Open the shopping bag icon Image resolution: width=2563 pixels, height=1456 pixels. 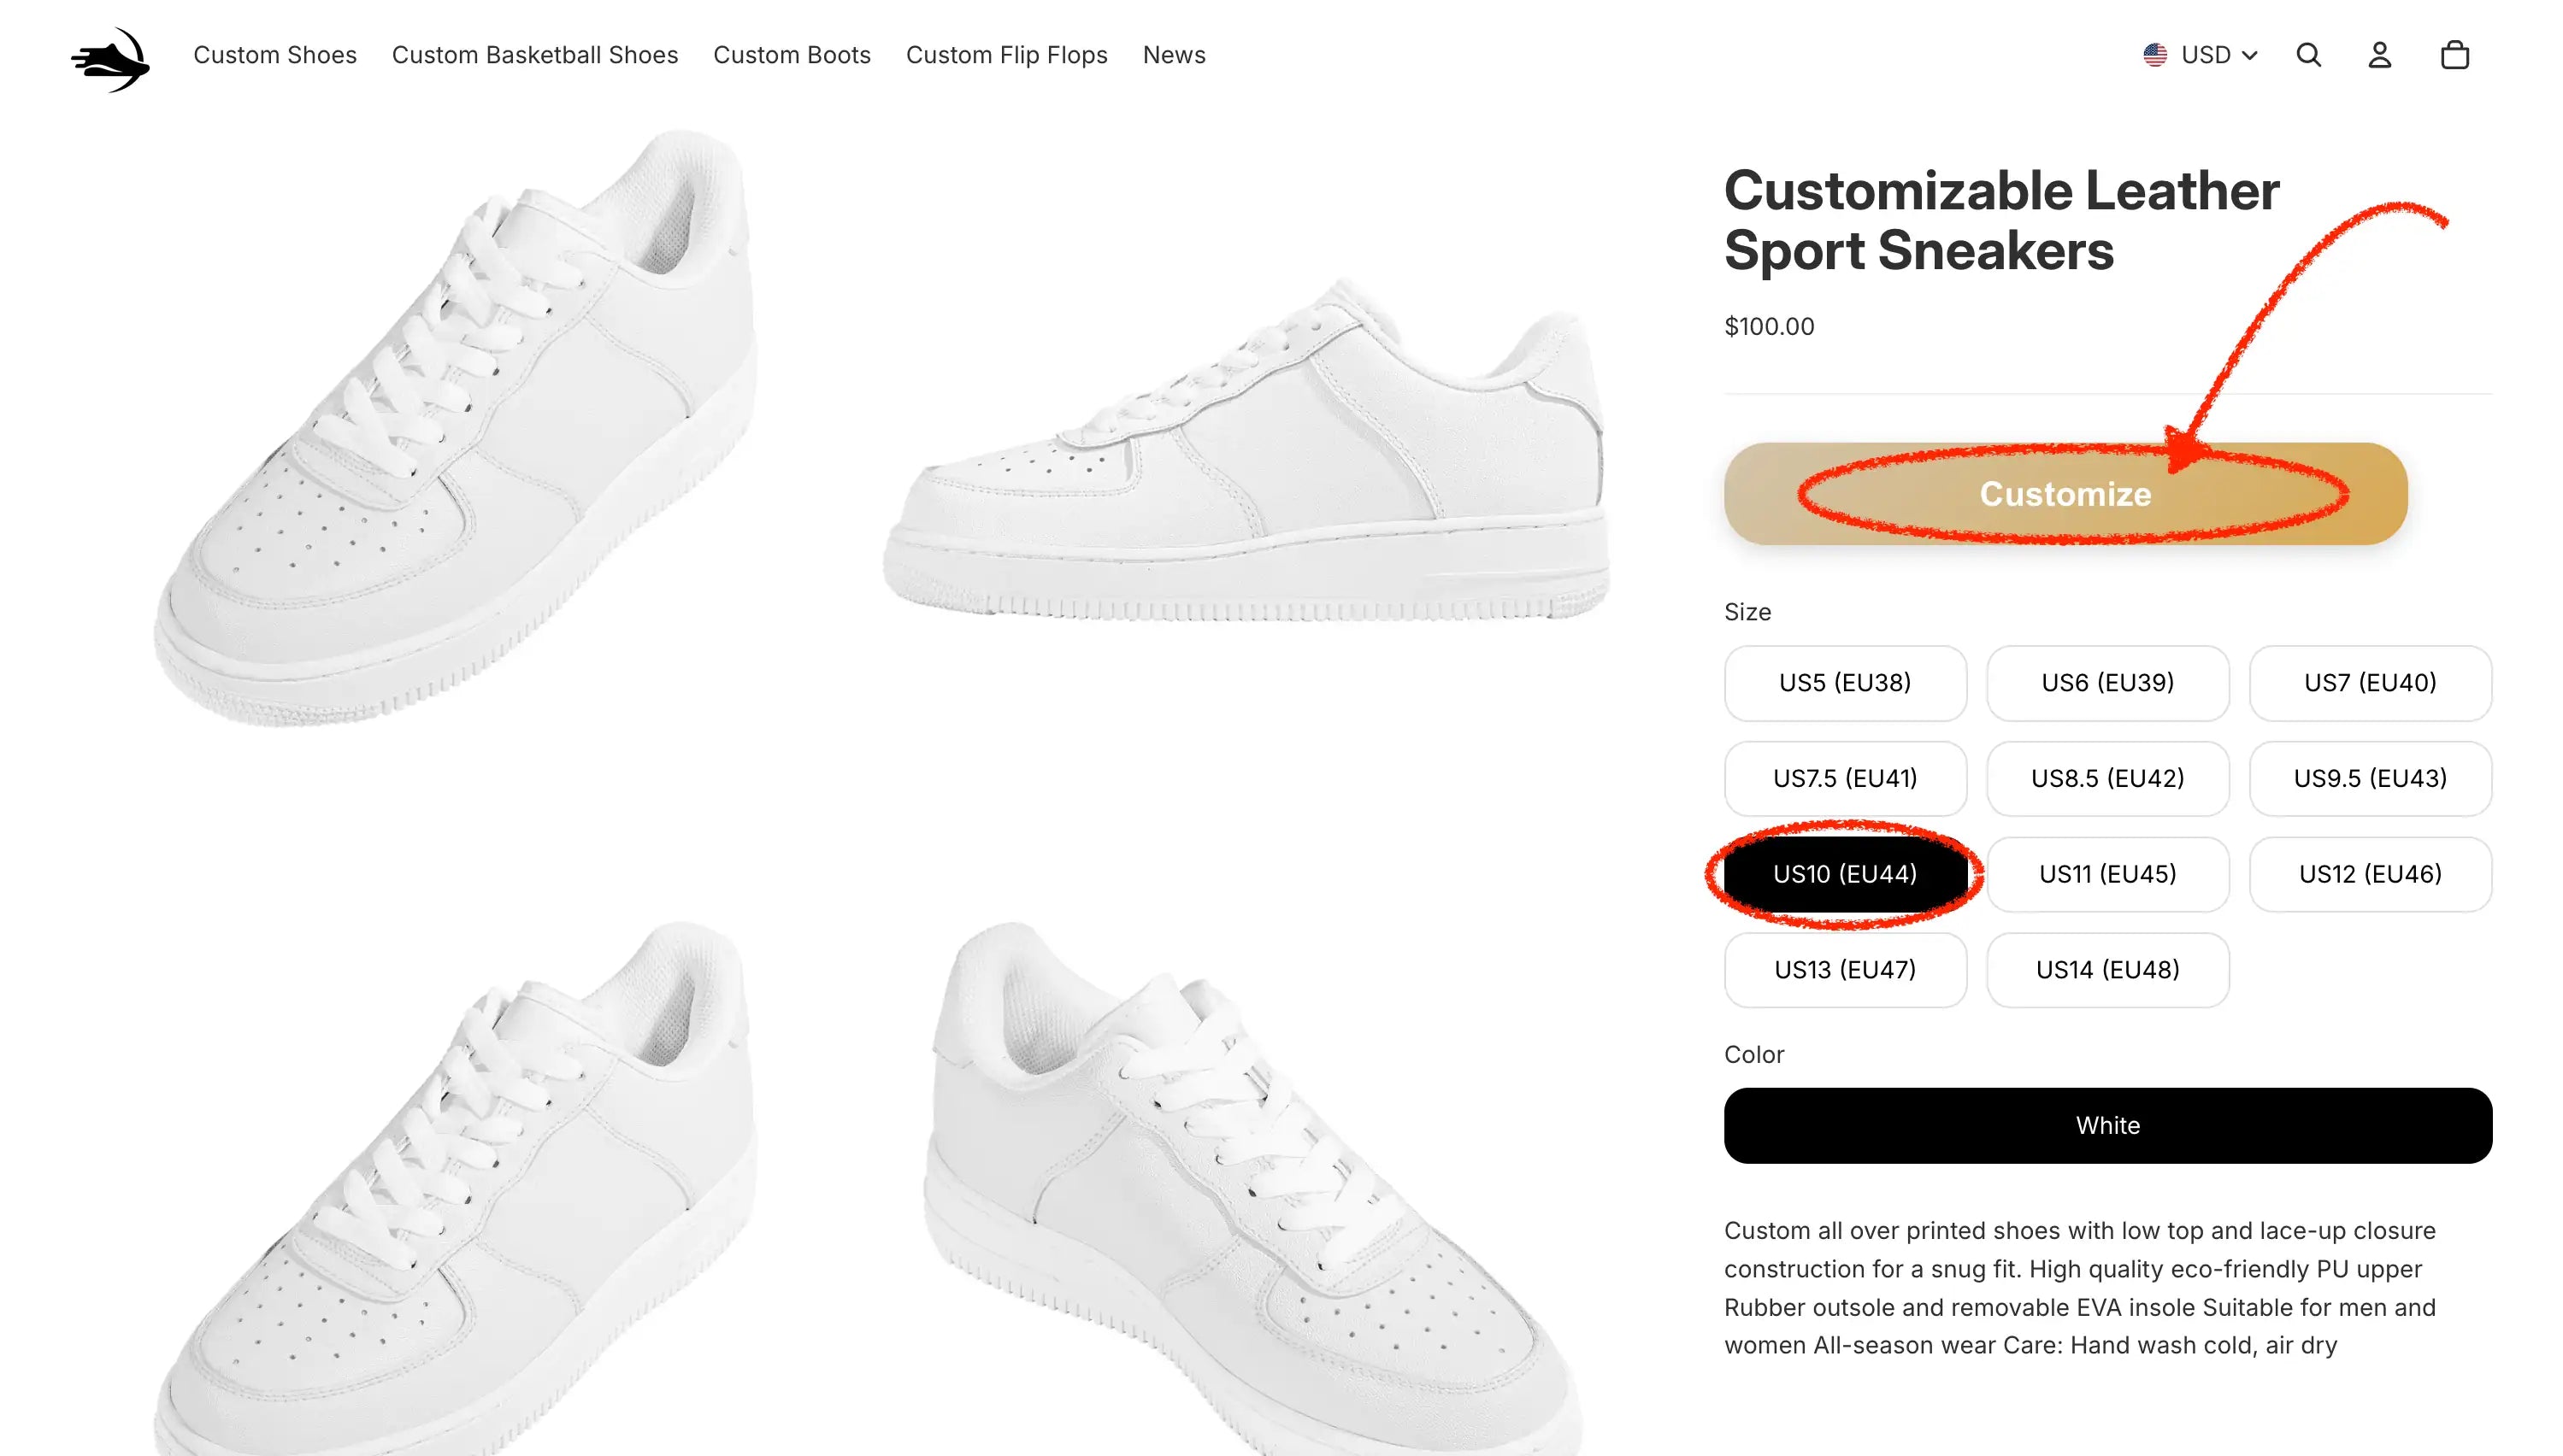(x=2454, y=55)
